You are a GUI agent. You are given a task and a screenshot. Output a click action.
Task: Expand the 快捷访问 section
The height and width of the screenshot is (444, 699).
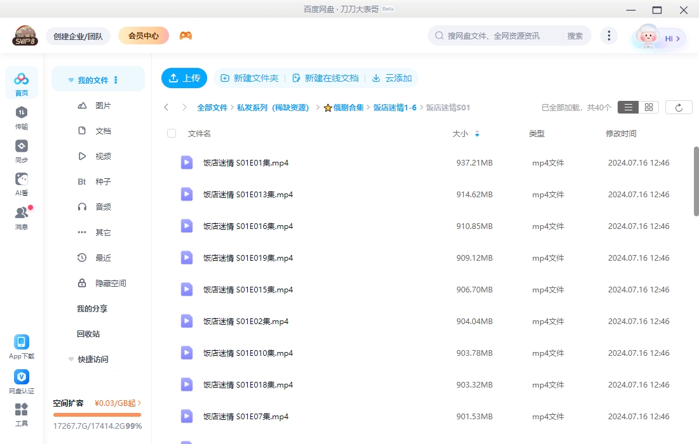(x=71, y=360)
